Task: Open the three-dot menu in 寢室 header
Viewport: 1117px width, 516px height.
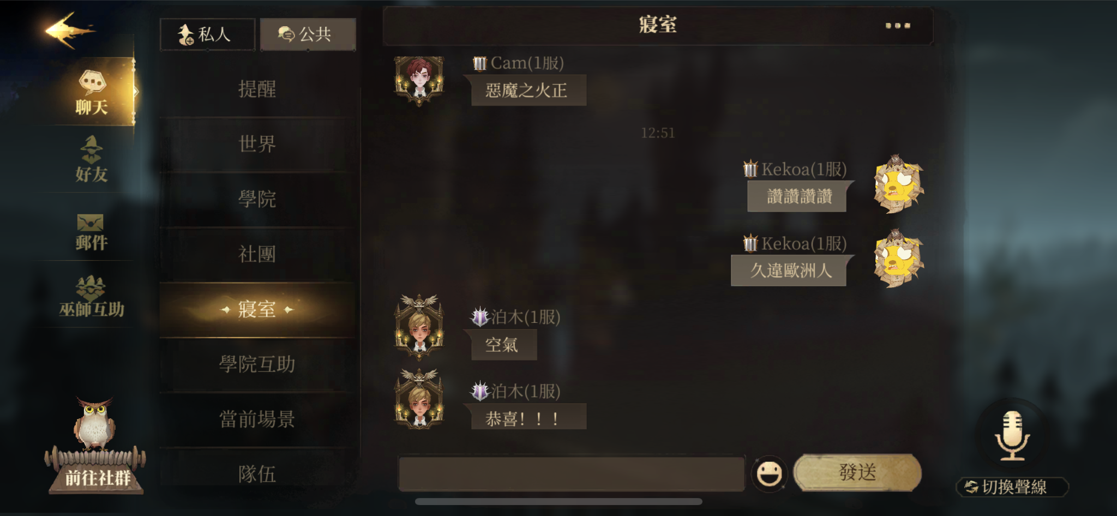Action: pos(897,26)
